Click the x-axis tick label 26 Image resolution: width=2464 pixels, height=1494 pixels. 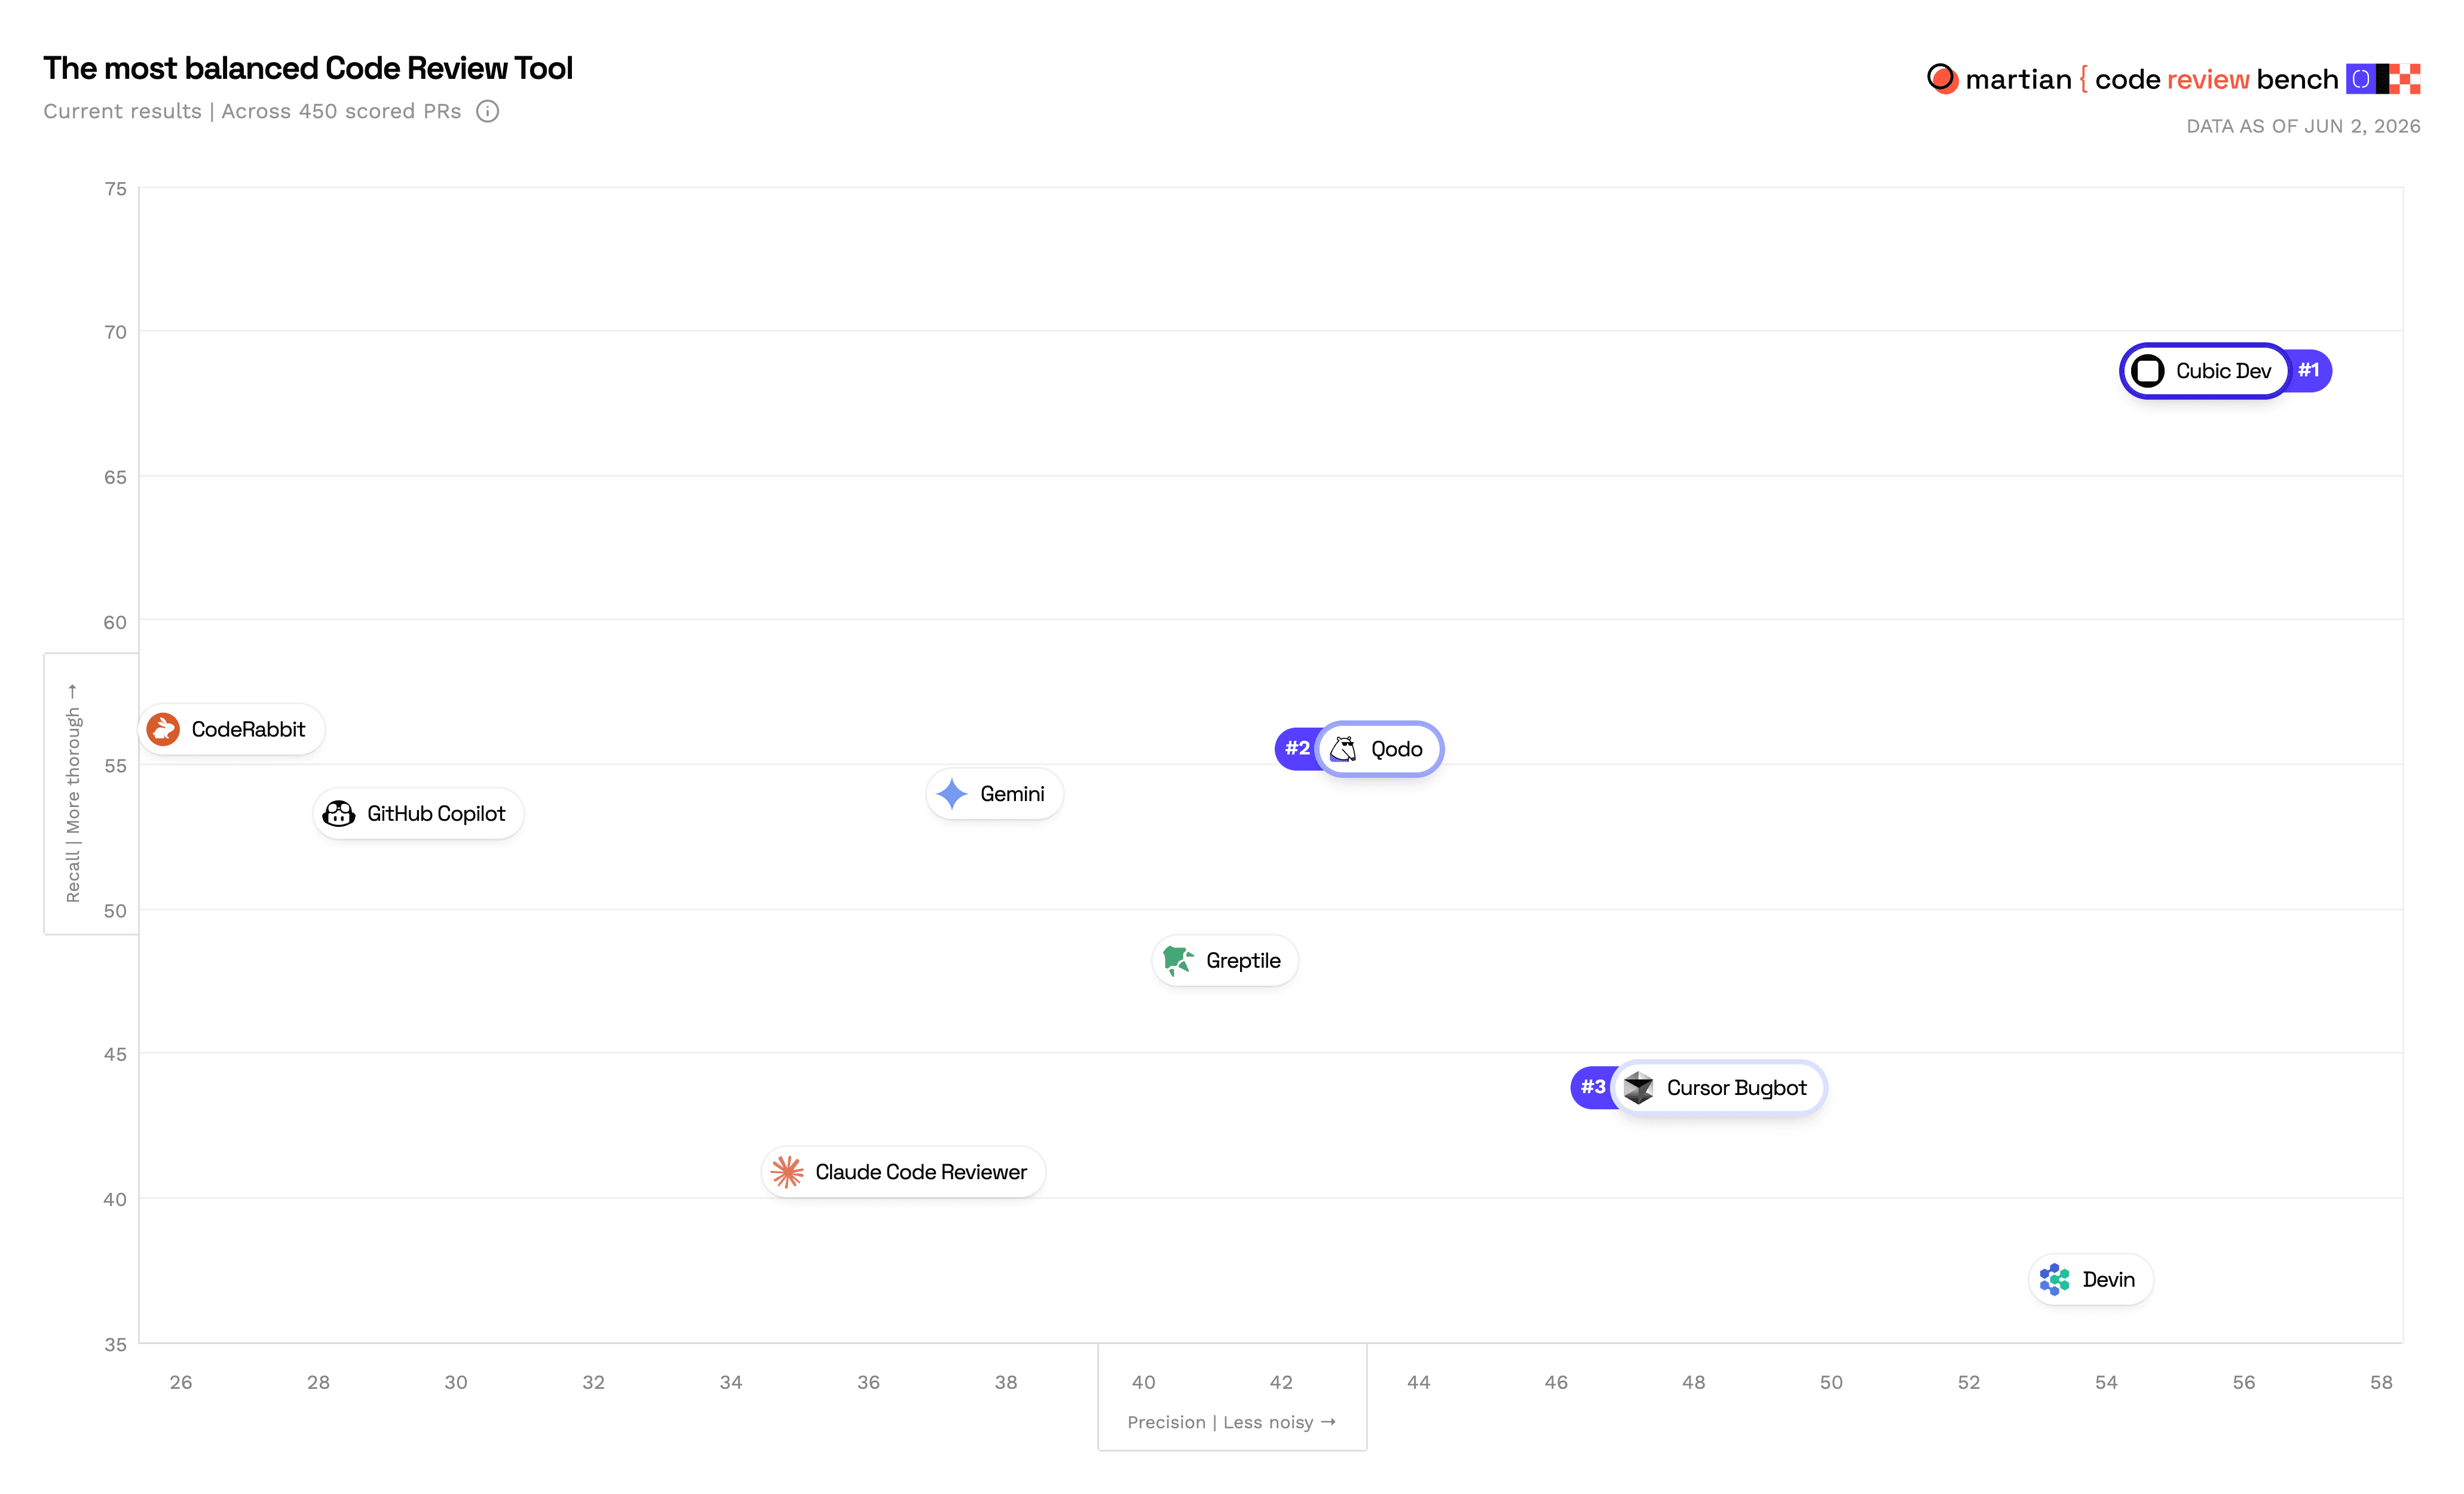[181, 1382]
